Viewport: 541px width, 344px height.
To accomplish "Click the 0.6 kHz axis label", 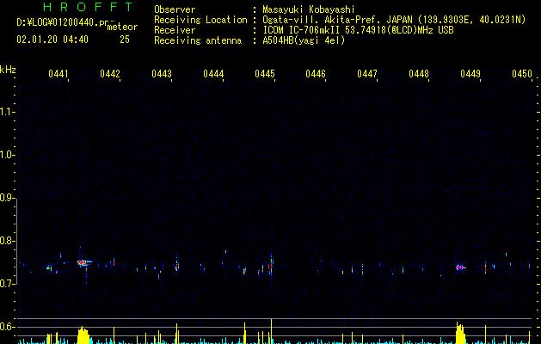I will (7, 327).
